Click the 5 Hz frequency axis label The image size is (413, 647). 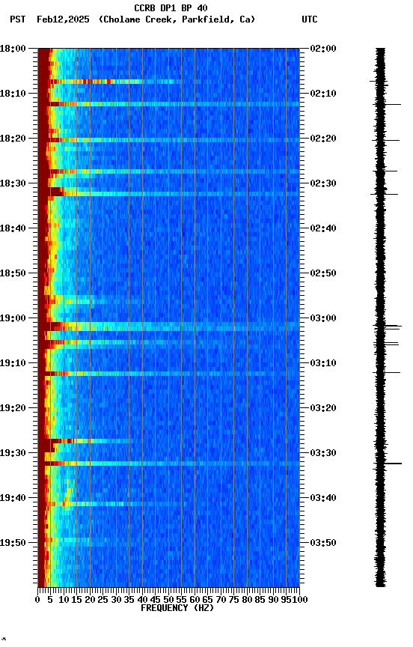click(51, 600)
